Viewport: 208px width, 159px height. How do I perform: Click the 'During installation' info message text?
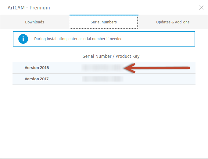78,39
